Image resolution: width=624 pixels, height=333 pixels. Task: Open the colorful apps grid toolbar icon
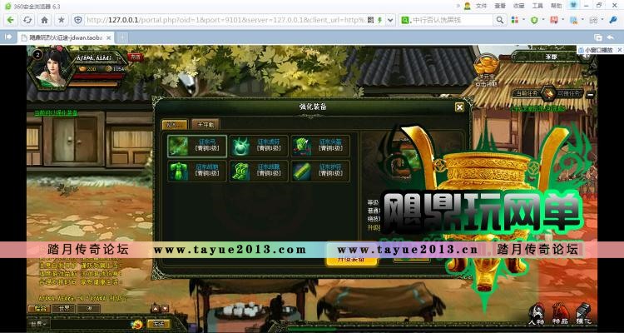tap(514, 20)
